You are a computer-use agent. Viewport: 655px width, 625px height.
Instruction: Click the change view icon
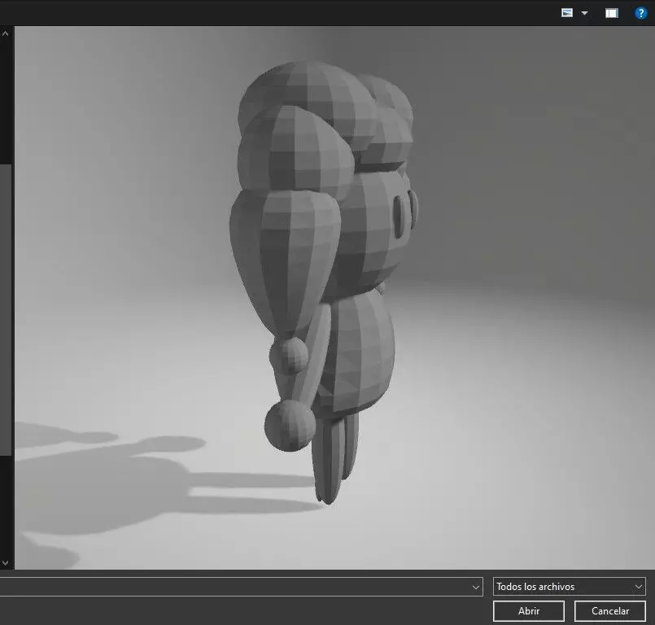567,13
